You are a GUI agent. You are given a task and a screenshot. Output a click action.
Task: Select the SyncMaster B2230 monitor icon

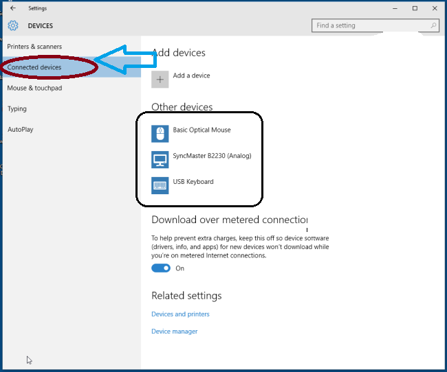point(160,159)
